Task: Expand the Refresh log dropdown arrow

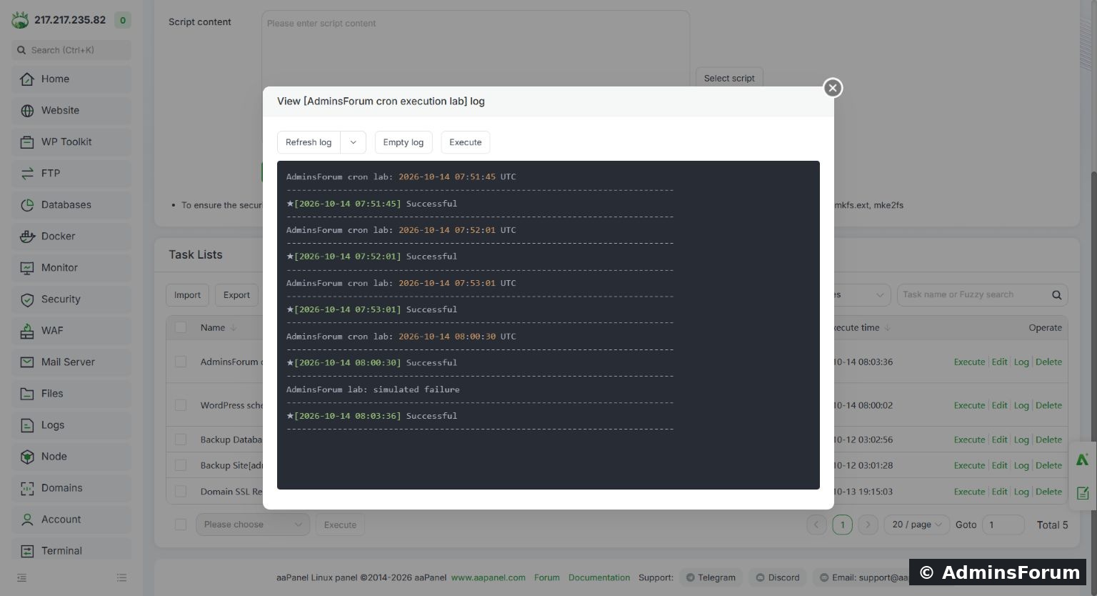Action: [x=353, y=142]
